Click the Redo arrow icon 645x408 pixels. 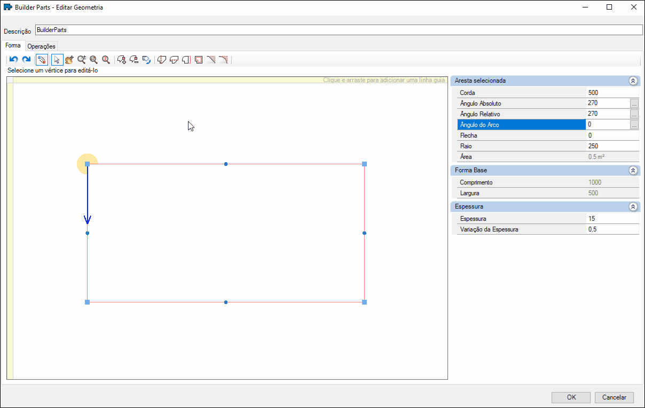(x=26, y=60)
